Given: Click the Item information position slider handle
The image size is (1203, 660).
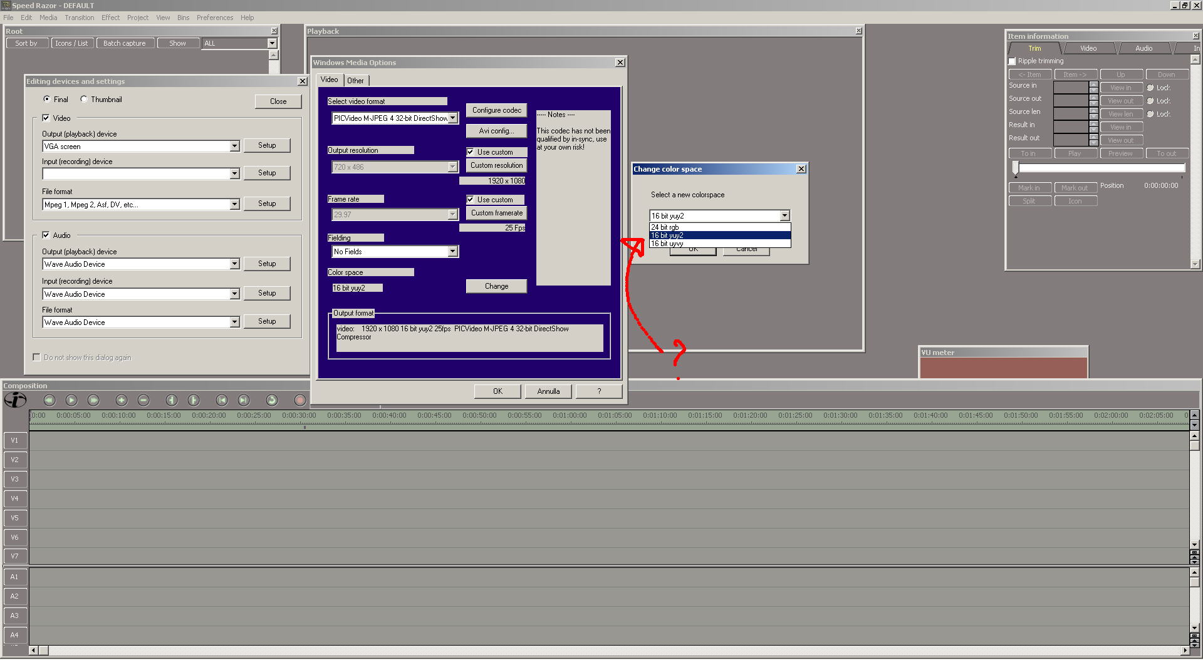Looking at the screenshot, I should 1016,167.
